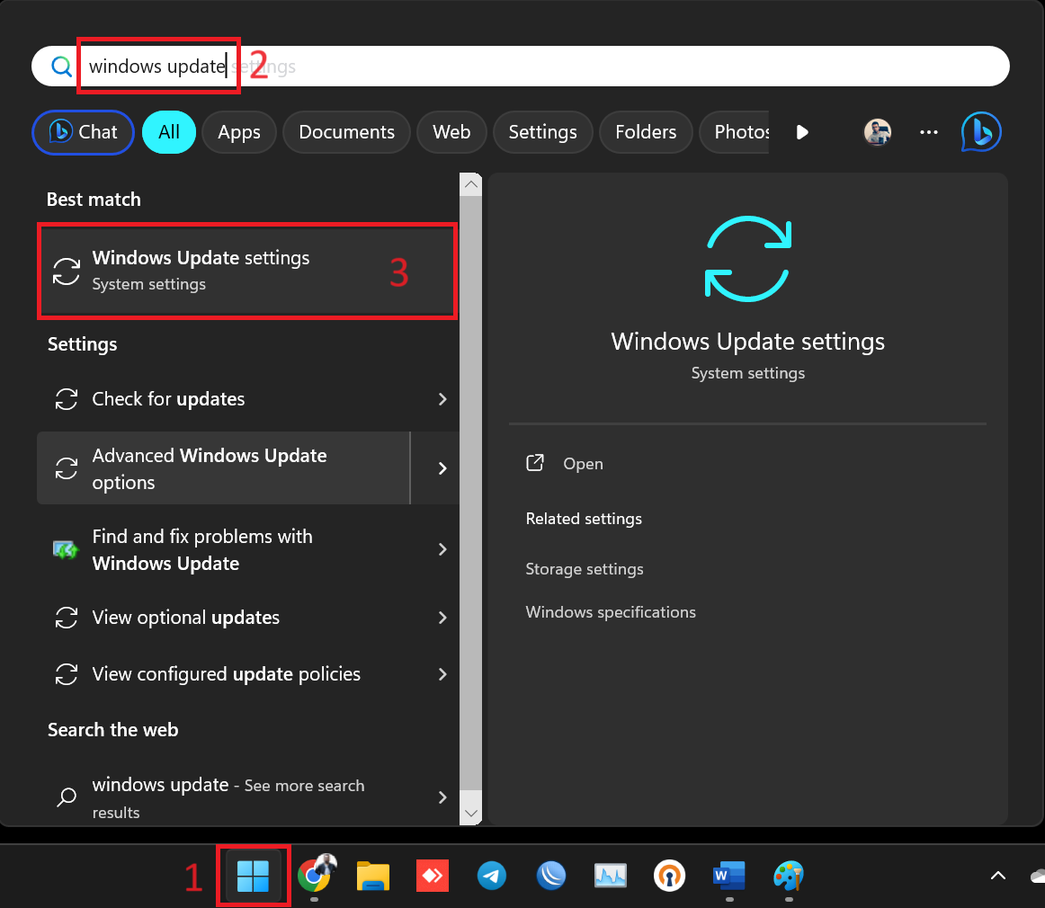Open the Windows specifications link
1045x908 pixels.
click(x=611, y=611)
